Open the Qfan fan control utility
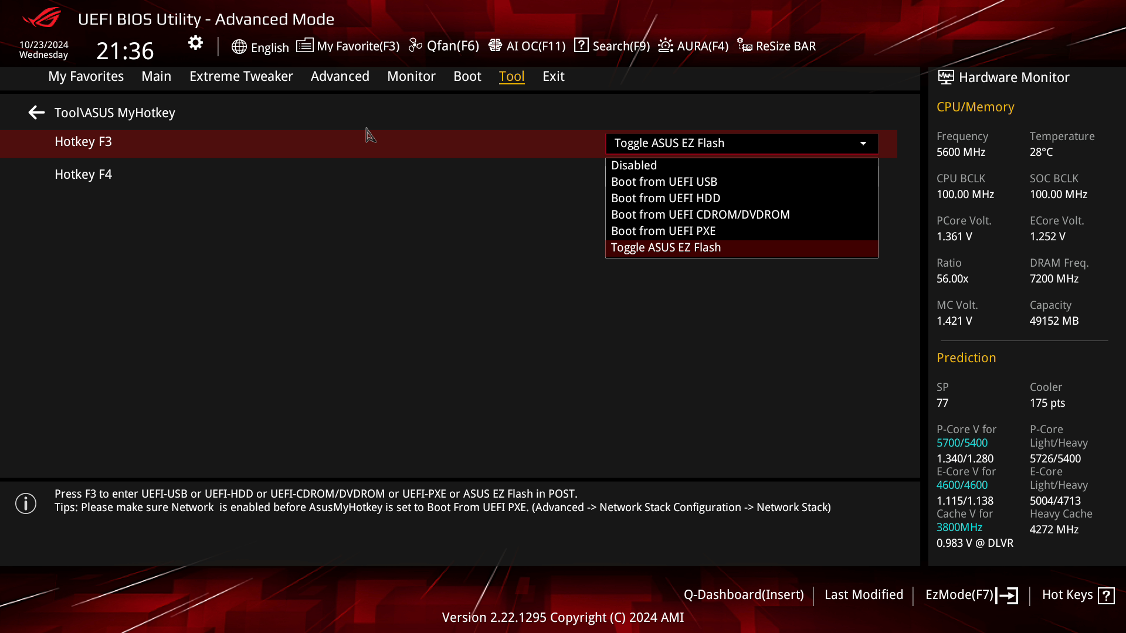1126x633 pixels. [x=444, y=46]
